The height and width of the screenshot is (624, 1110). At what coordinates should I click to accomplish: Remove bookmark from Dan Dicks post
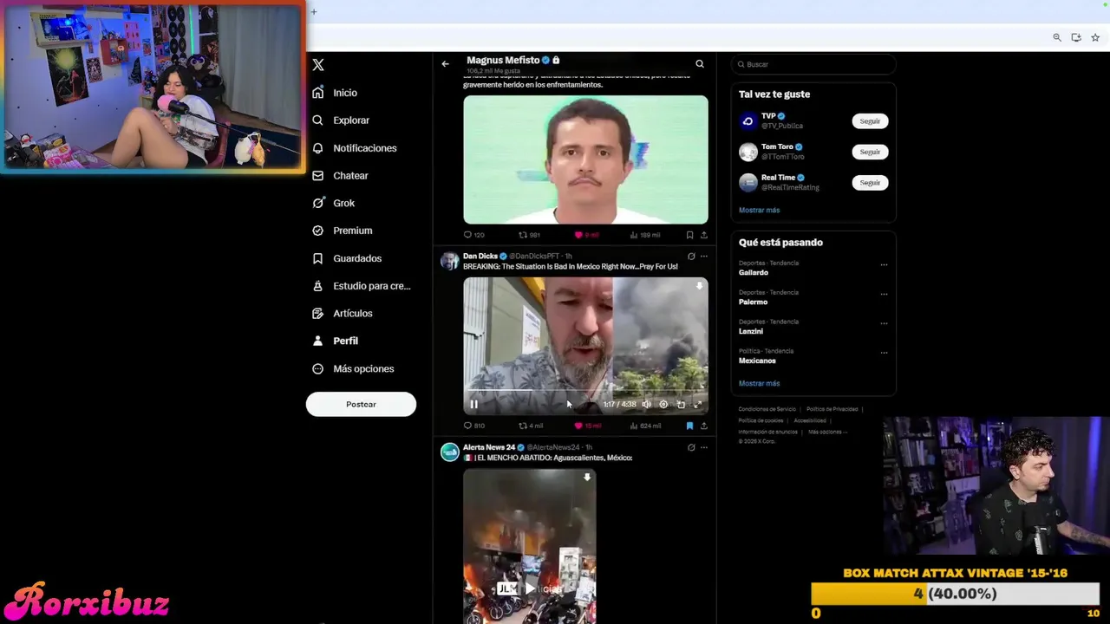689,426
